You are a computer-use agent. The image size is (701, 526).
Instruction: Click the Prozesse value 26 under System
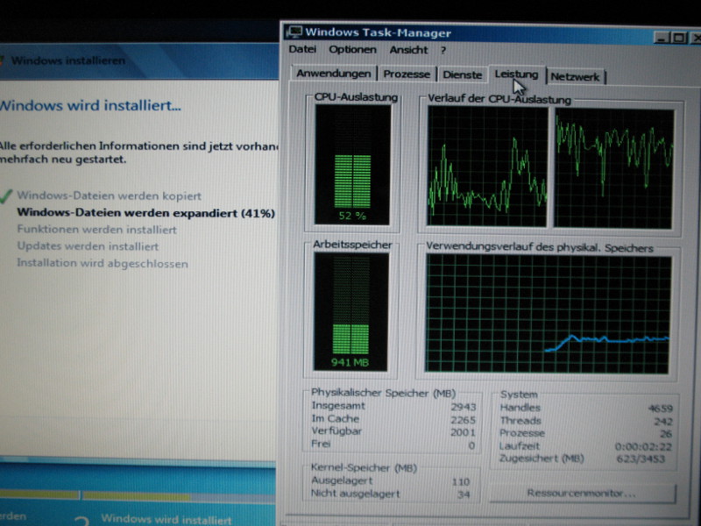click(666, 434)
